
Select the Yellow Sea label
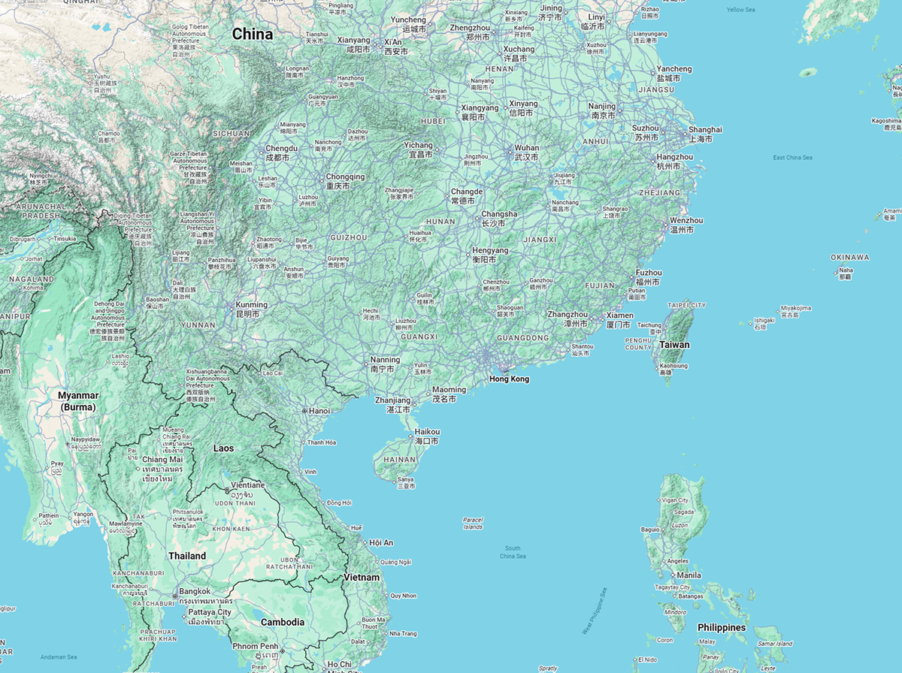(x=741, y=10)
